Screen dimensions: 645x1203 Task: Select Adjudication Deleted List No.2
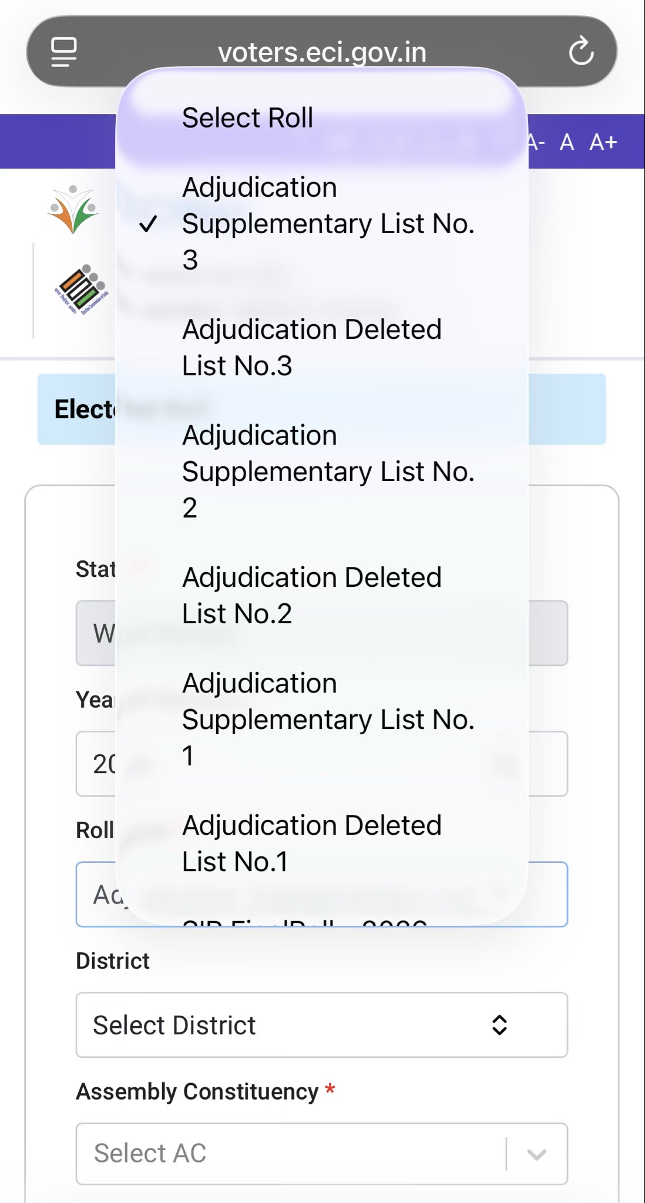point(311,596)
